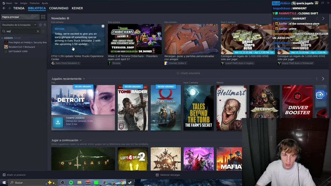
Task: Click the Counter-Strike 2 news source icon
Action: click(x=166, y=63)
